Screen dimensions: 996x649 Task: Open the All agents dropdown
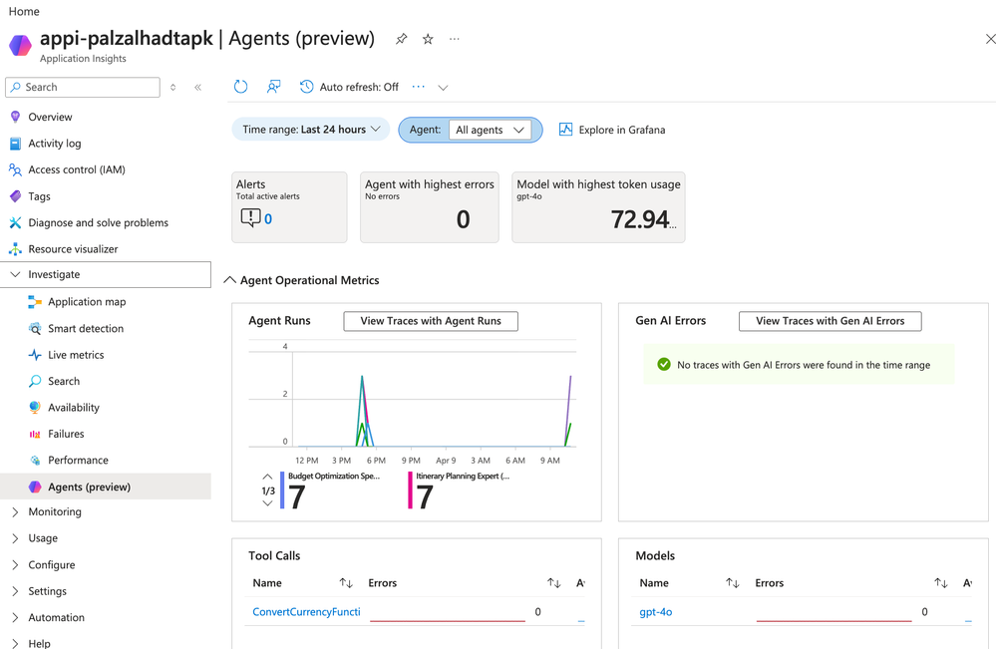pos(490,130)
